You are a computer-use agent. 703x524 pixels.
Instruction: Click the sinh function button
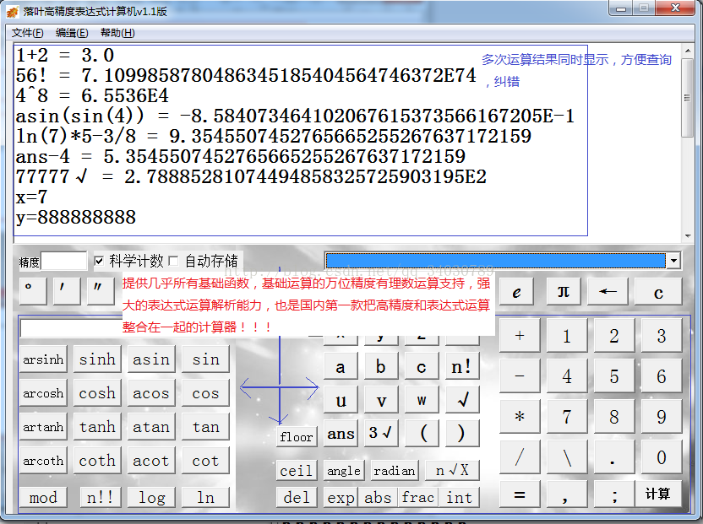(x=97, y=359)
